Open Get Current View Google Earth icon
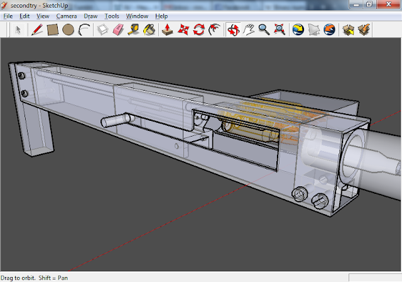 point(298,30)
